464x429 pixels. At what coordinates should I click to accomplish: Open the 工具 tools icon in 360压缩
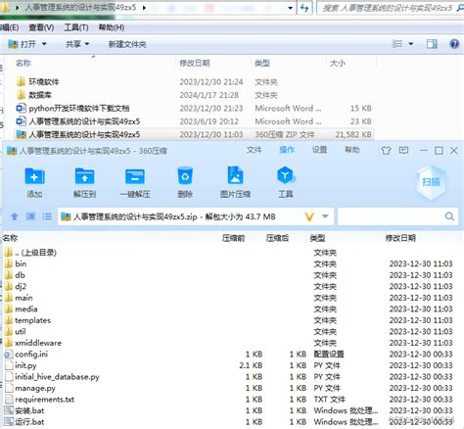pos(286,176)
